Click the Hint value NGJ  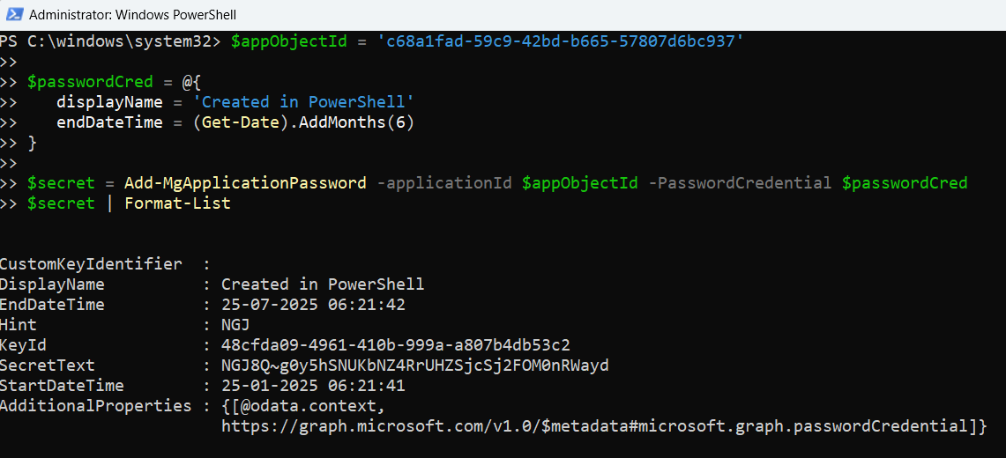(235, 325)
